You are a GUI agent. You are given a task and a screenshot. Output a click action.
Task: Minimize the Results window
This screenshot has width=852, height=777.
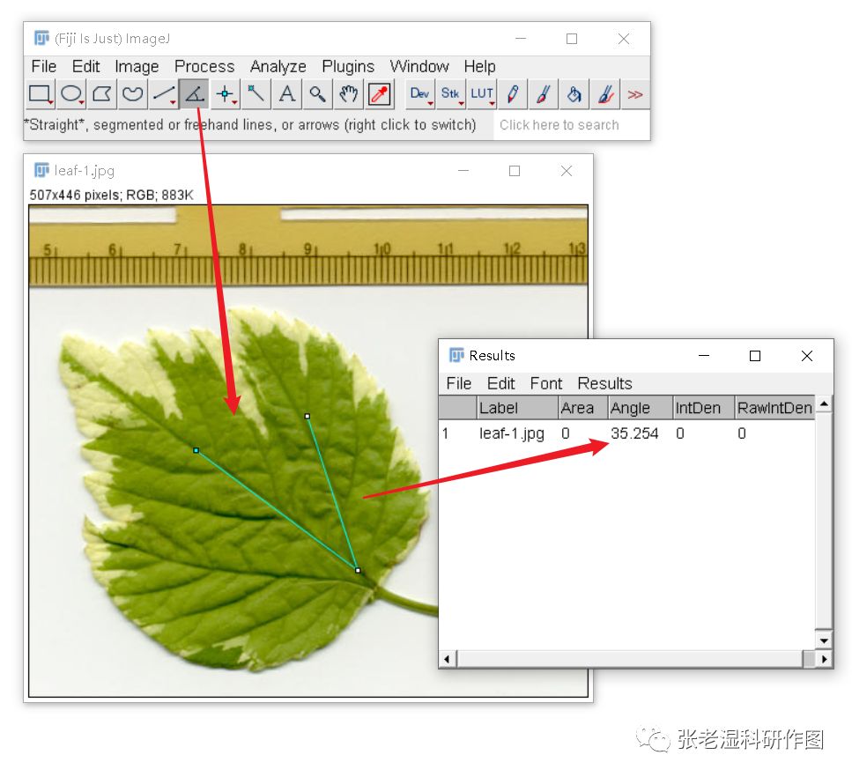point(704,356)
